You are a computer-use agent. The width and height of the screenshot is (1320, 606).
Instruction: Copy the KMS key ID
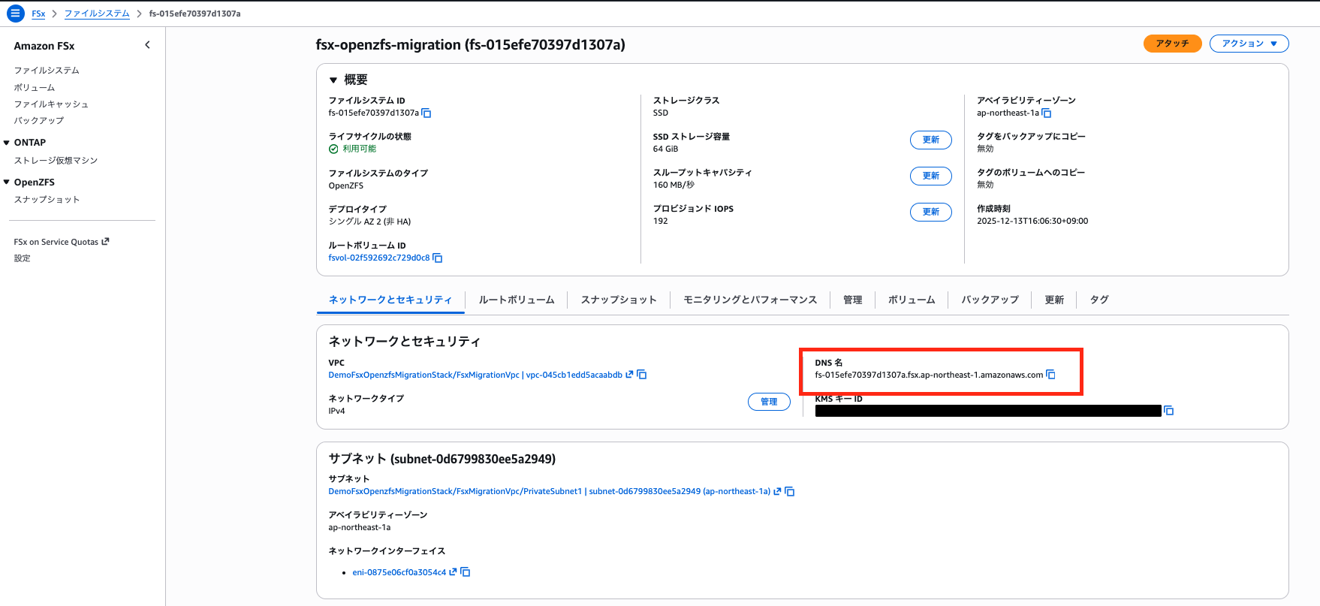(1169, 411)
